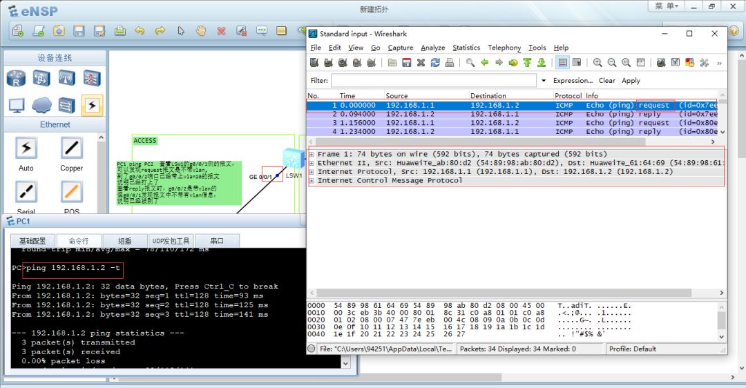Screen dimensions: 746x388
Task: Select the hand pan tool in eNSP
Action: pyautogui.click(x=201, y=31)
